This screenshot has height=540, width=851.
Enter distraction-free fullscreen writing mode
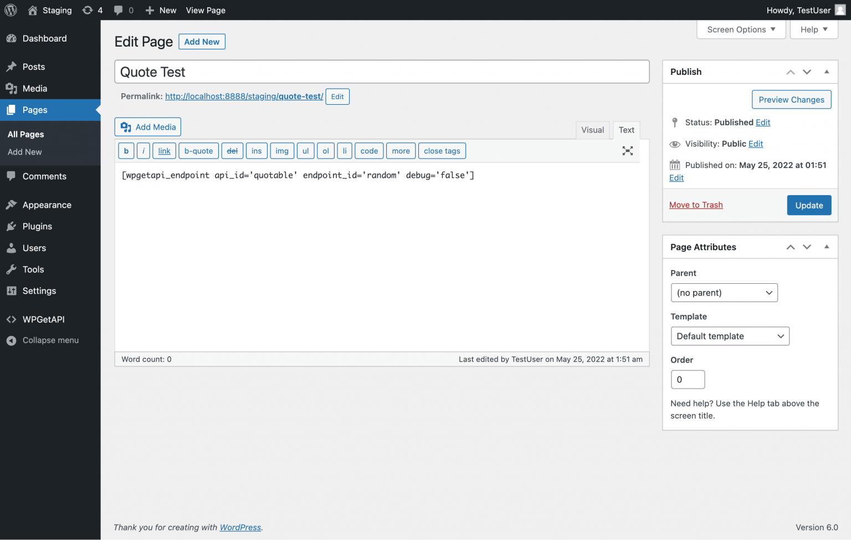point(627,150)
